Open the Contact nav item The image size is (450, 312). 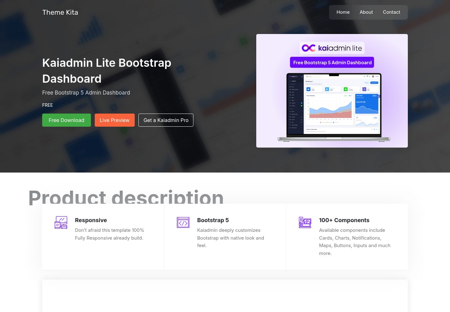pos(391,12)
